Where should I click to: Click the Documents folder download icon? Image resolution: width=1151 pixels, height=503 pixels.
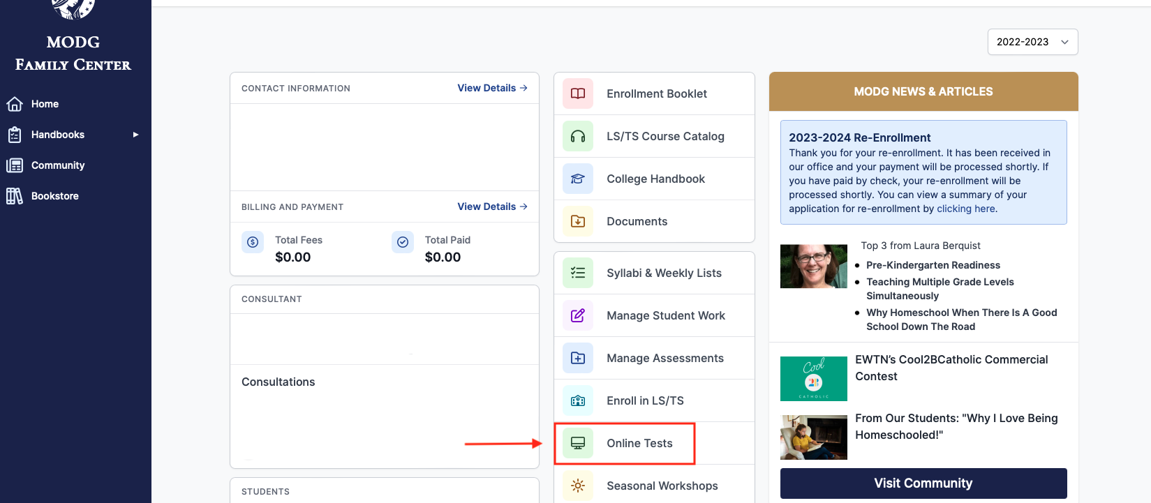pos(578,221)
